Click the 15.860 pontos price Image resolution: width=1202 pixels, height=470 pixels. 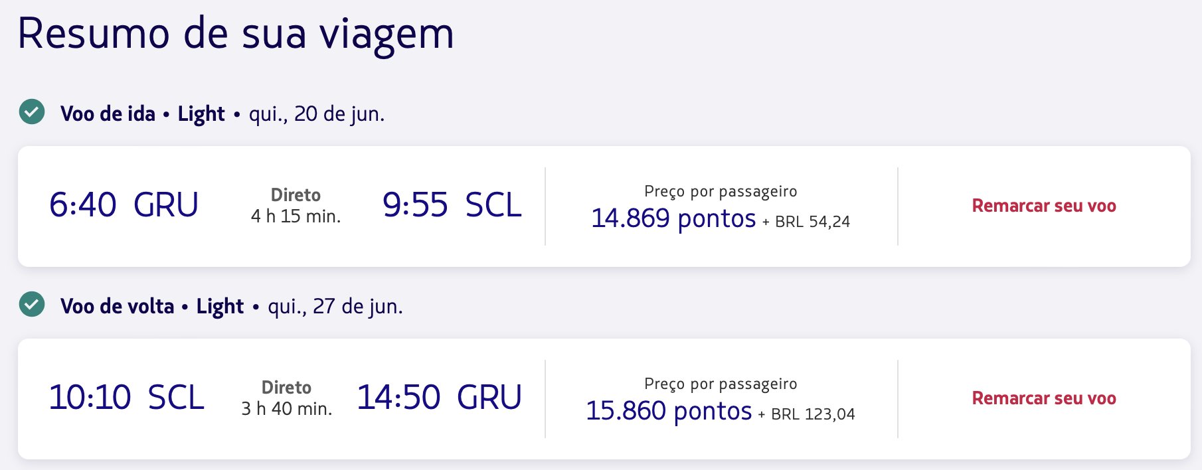coord(669,411)
